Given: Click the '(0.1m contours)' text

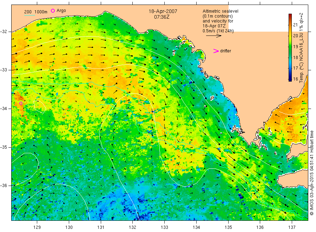Looking at the screenshot, I should point(217,16).
